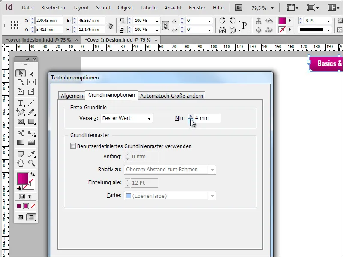Apply color button in toolbox
343x257 pixels.
point(19,206)
